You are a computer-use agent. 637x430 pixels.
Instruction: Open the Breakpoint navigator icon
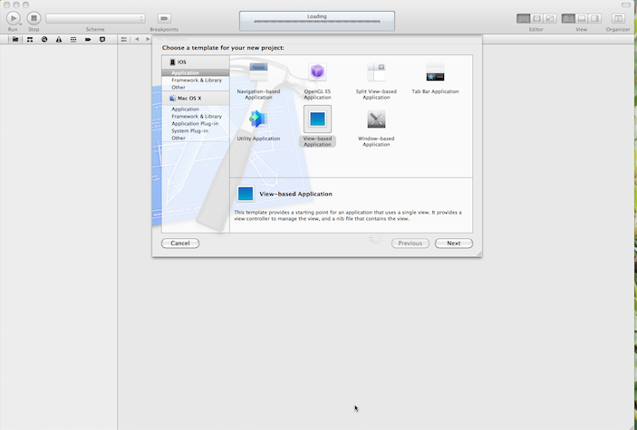tap(88, 40)
